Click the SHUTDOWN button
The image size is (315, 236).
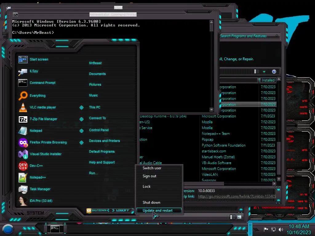point(99,210)
